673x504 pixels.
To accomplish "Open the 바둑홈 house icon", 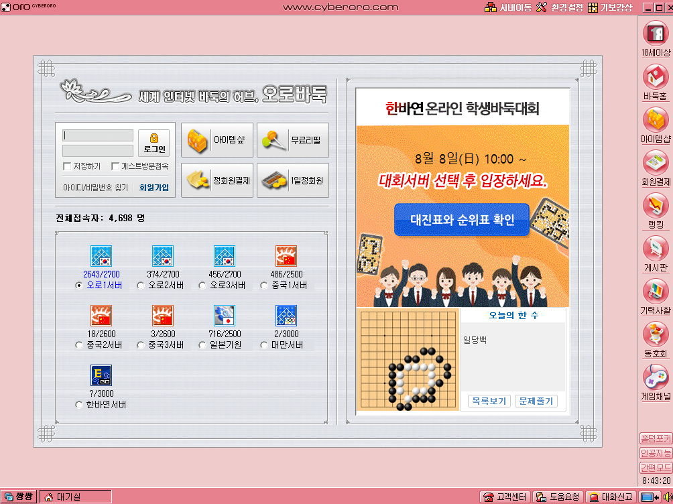I will (x=656, y=77).
